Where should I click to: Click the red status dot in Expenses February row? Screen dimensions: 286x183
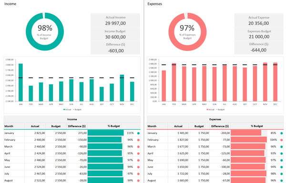click(282, 140)
